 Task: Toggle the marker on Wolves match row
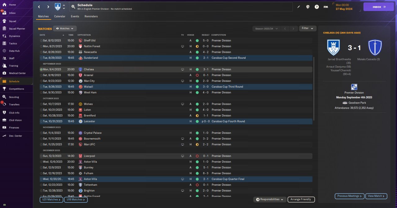point(41,104)
